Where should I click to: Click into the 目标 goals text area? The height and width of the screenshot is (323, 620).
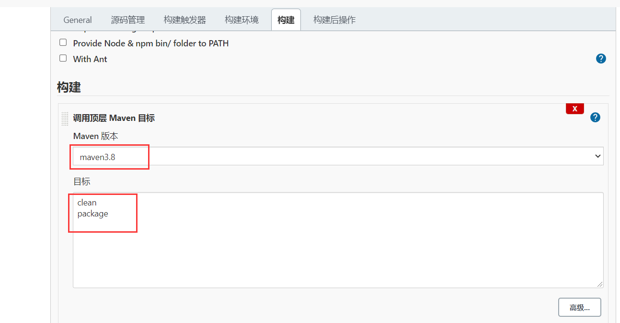pos(338,240)
